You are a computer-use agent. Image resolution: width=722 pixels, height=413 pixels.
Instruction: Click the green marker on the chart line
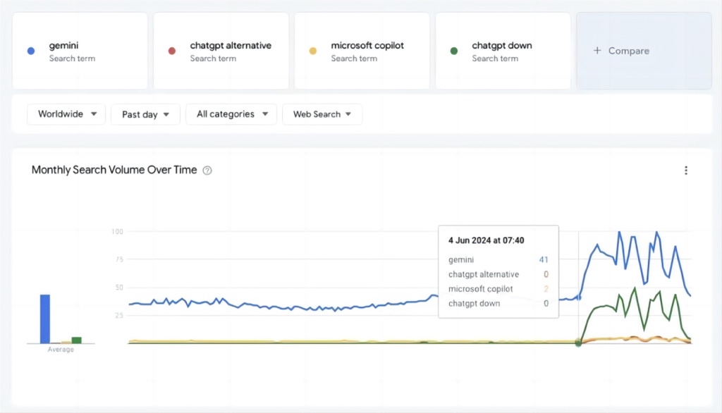[x=578, y=343]
